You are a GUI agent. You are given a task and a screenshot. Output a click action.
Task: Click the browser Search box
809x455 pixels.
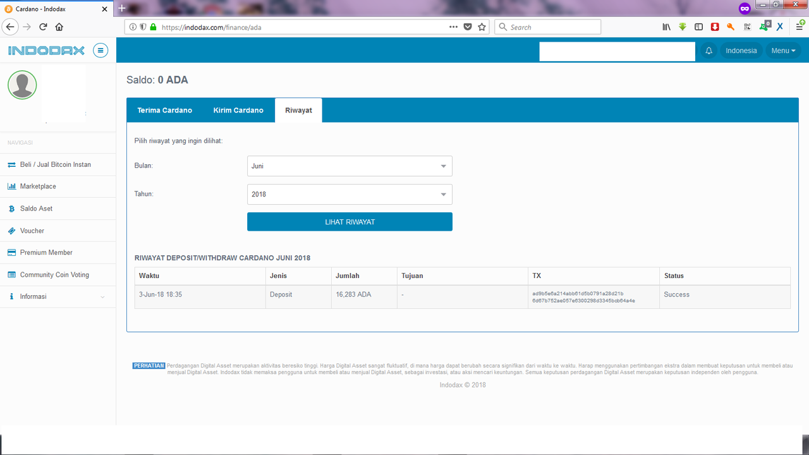coord(547,27)
